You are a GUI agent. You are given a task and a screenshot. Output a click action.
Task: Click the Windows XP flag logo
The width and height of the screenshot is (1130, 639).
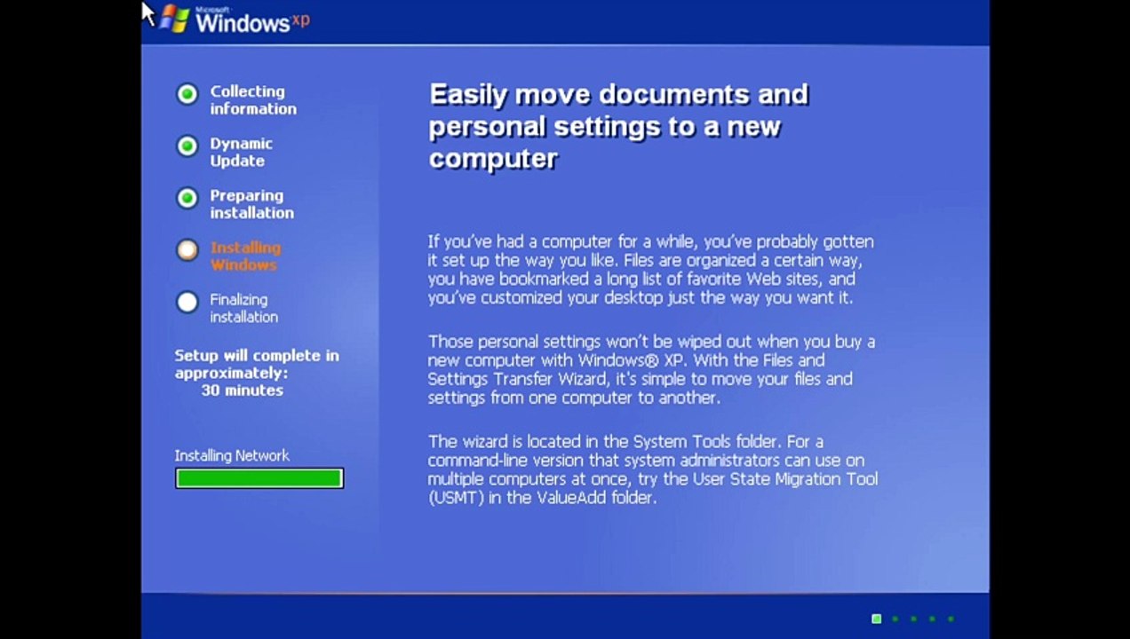(175, 18)
